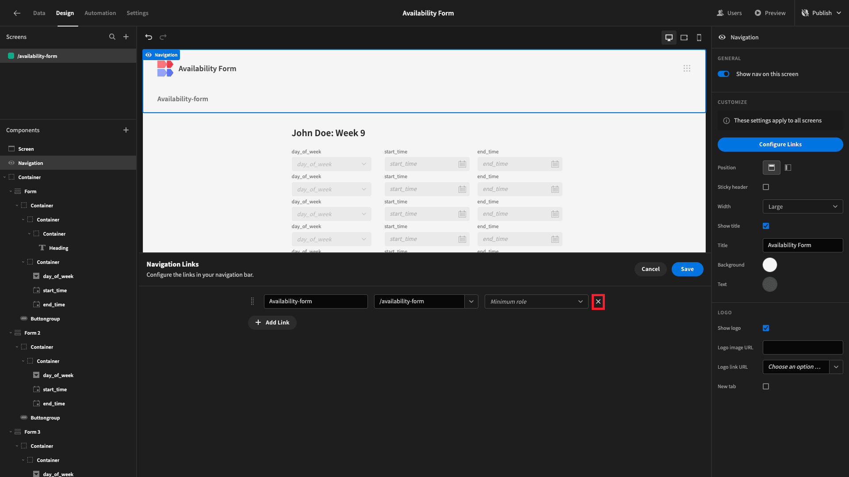Open the Text color swatch
Image resolution: width=849 pixels, height=477 pixels.
tap(770, 284)
